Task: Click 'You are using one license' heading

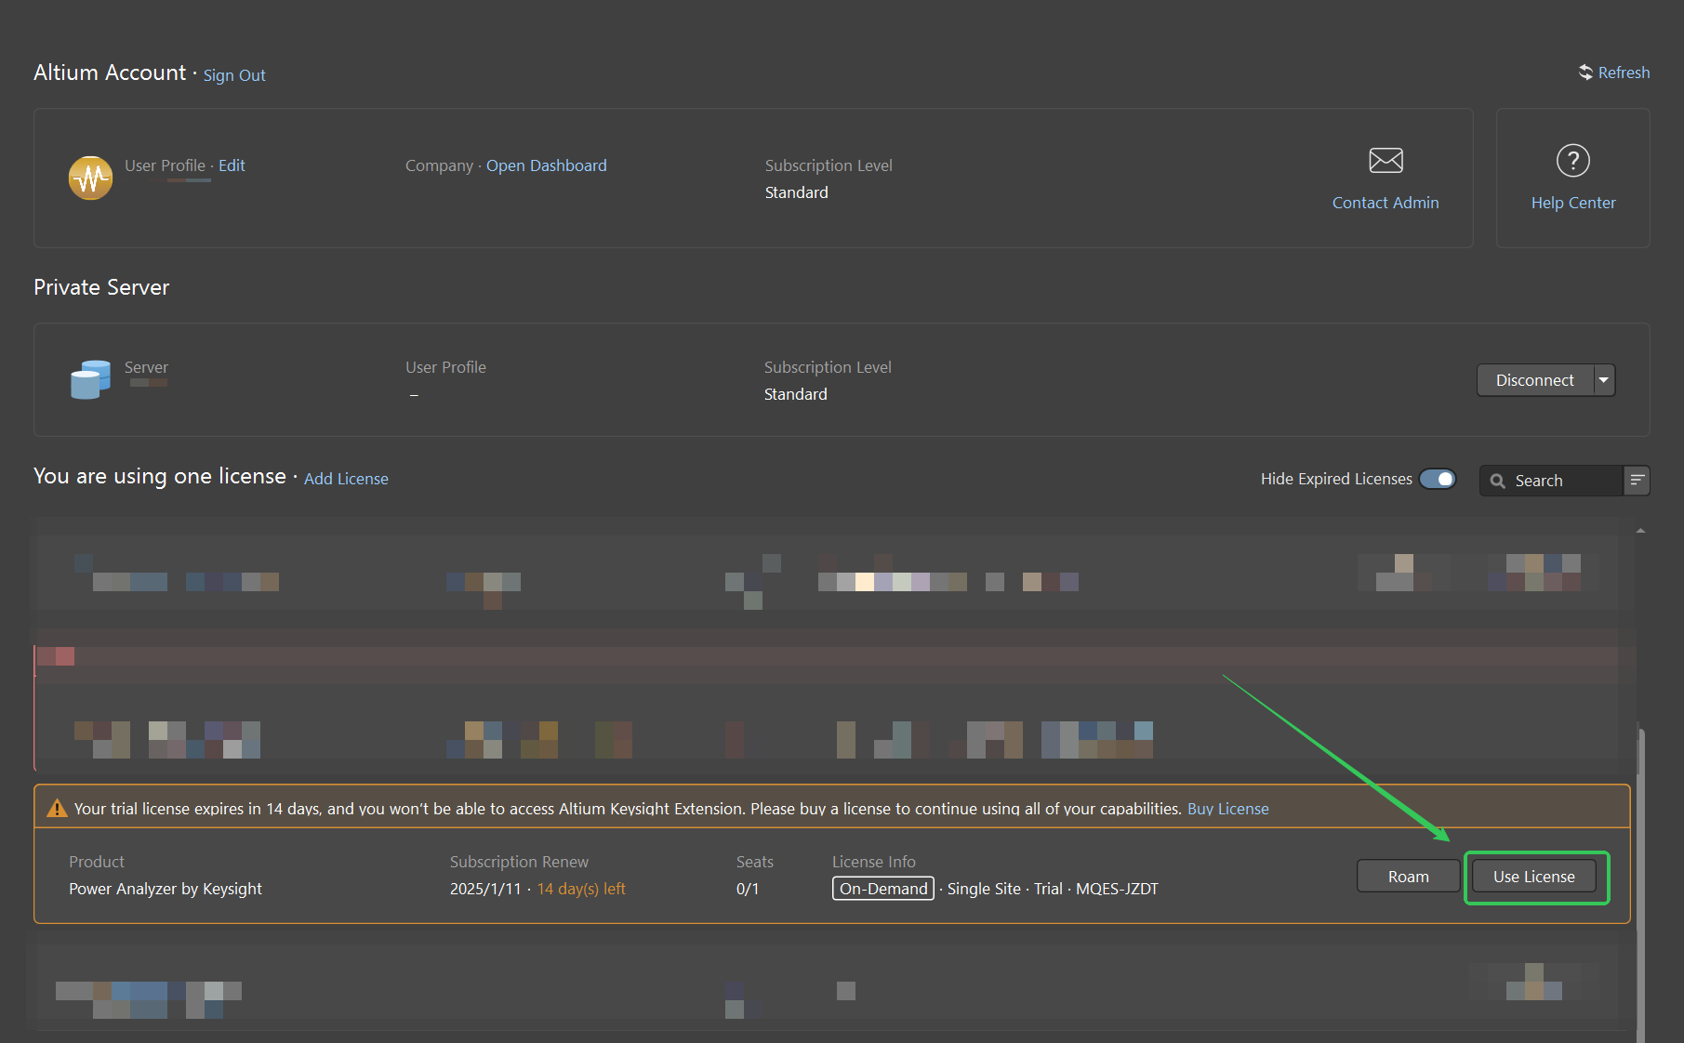Action: [x=160, y=476]
